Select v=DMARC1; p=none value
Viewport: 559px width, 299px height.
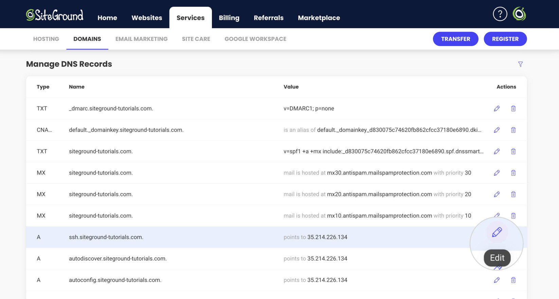coord(309,108)
